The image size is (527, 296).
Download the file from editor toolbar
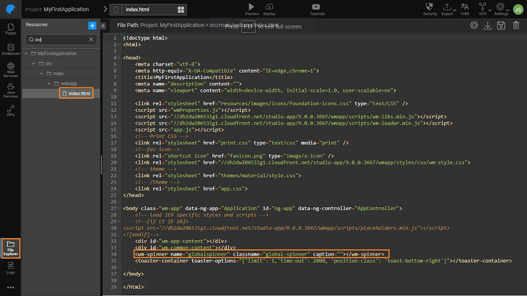point(488,26)
